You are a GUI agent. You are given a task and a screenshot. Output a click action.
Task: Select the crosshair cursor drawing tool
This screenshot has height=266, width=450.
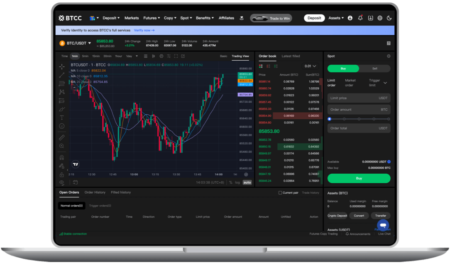[62, 66]
